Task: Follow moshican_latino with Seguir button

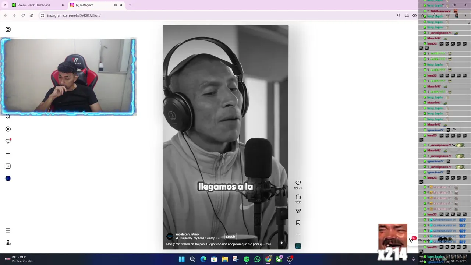Action: click(x=230, y=237)
